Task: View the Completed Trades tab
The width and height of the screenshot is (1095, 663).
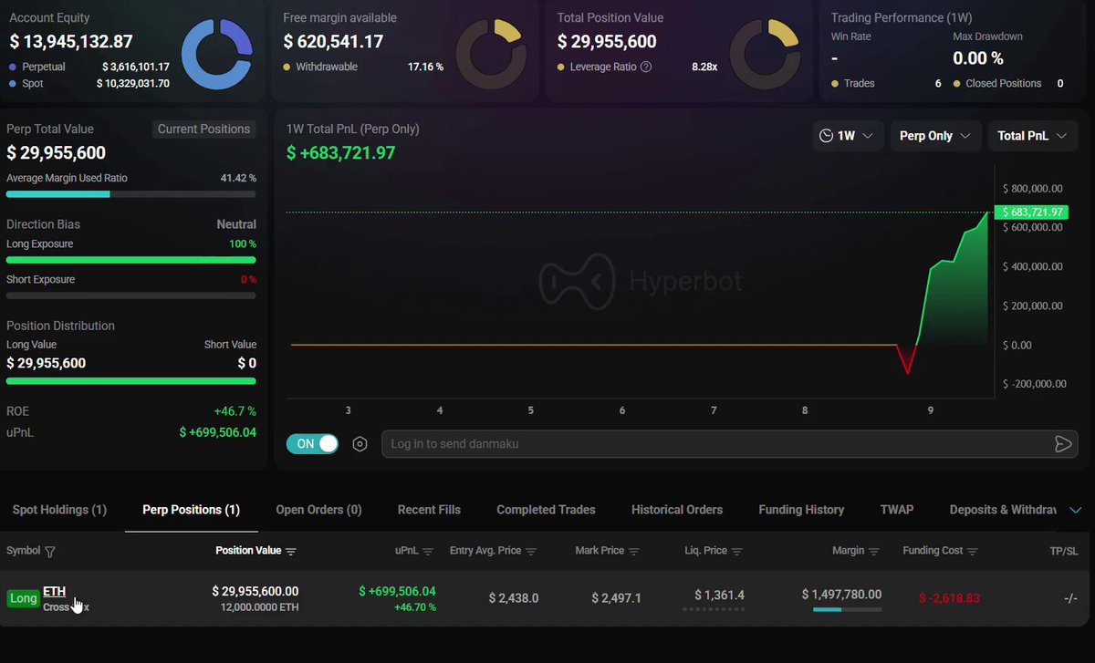Action: pos(546,510)
